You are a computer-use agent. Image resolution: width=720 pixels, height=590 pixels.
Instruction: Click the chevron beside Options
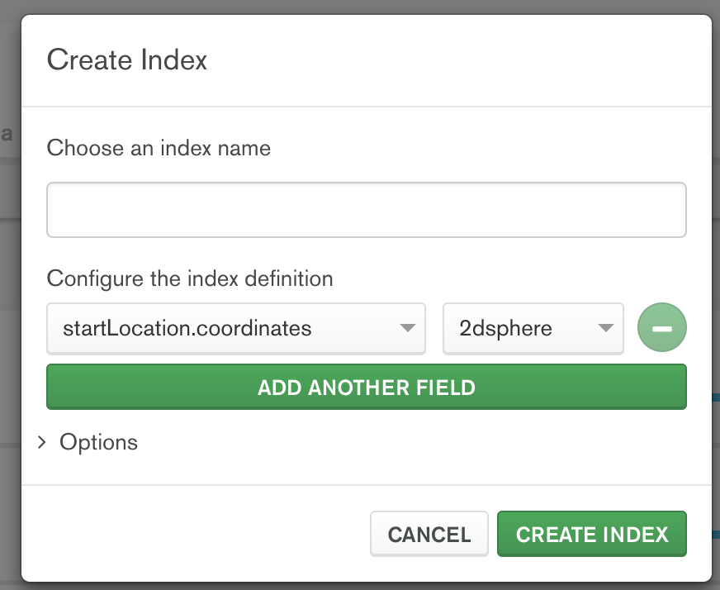(42, 442)
